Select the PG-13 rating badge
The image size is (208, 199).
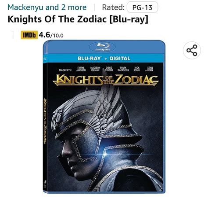tap(142, 7)
